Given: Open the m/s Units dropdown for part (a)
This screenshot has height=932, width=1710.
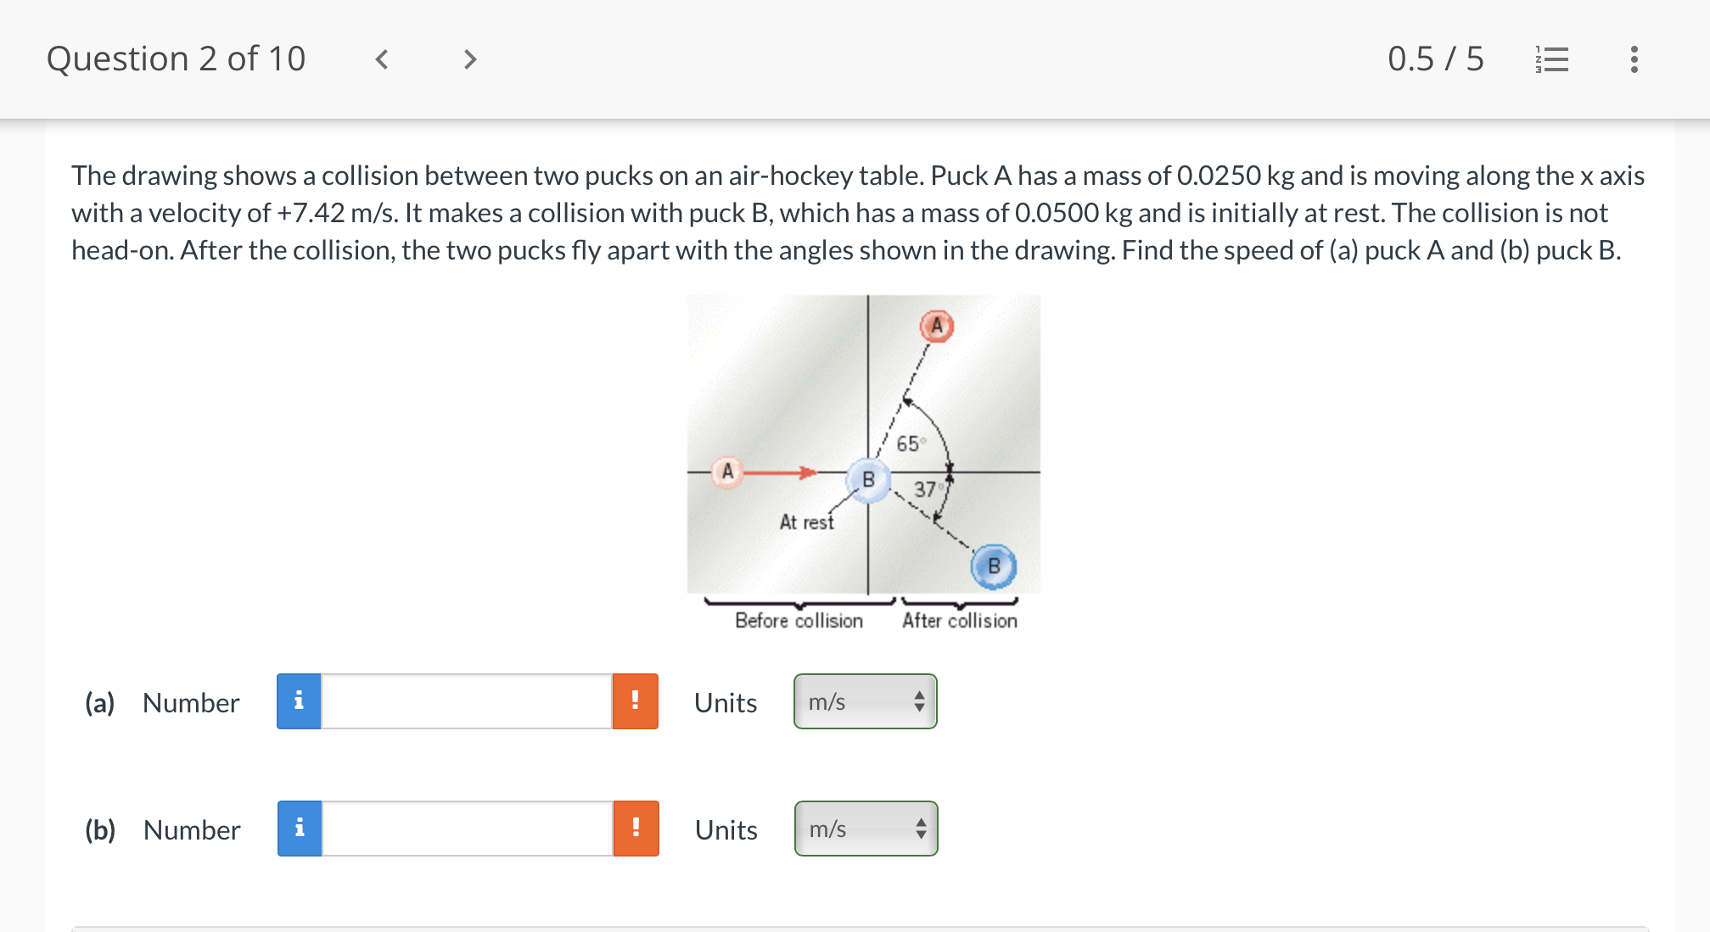Looking at the screenshot, I should (864, 701).
